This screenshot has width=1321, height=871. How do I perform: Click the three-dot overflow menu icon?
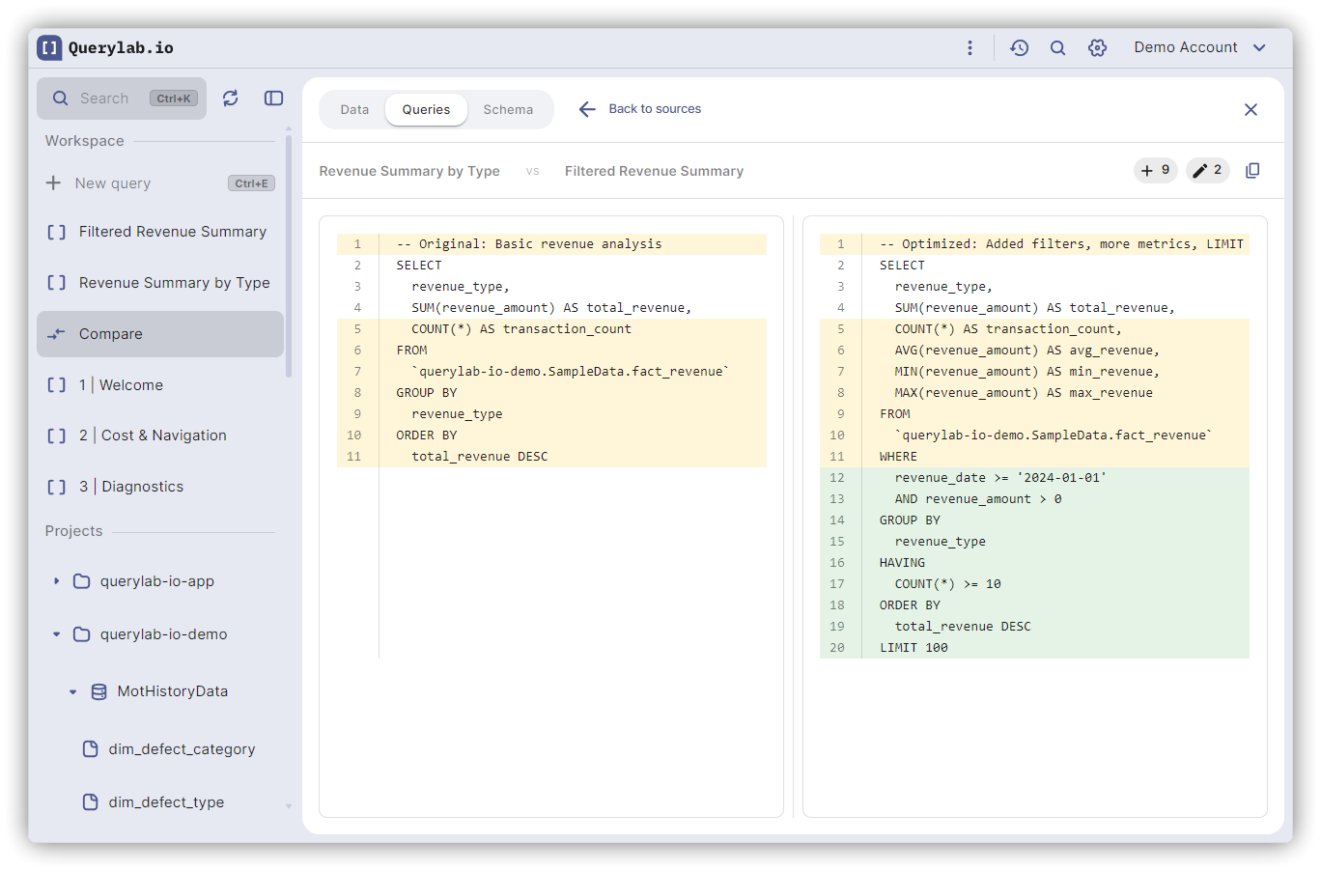[970, 46]
